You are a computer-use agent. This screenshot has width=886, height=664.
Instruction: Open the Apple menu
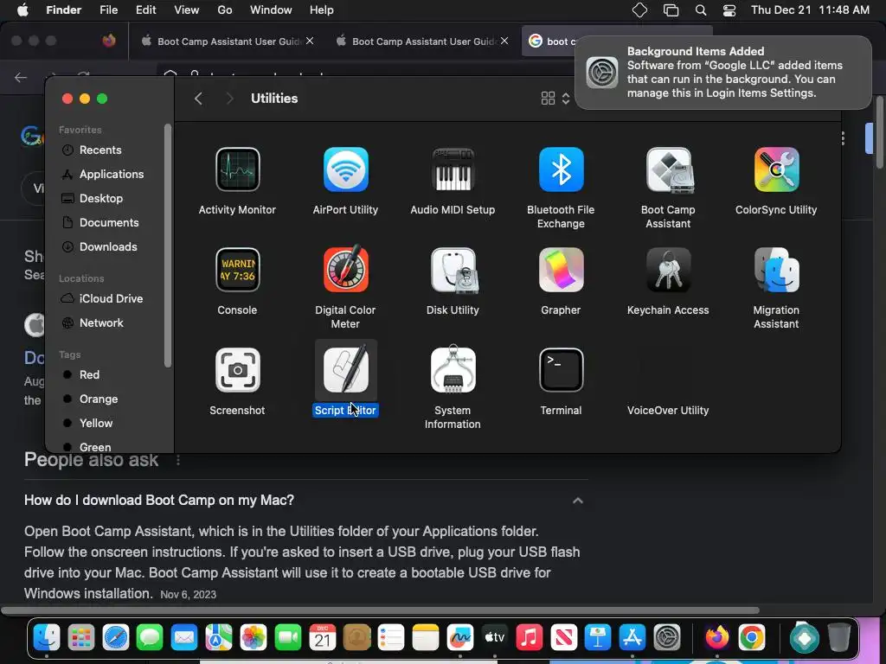tap(22, 10)
